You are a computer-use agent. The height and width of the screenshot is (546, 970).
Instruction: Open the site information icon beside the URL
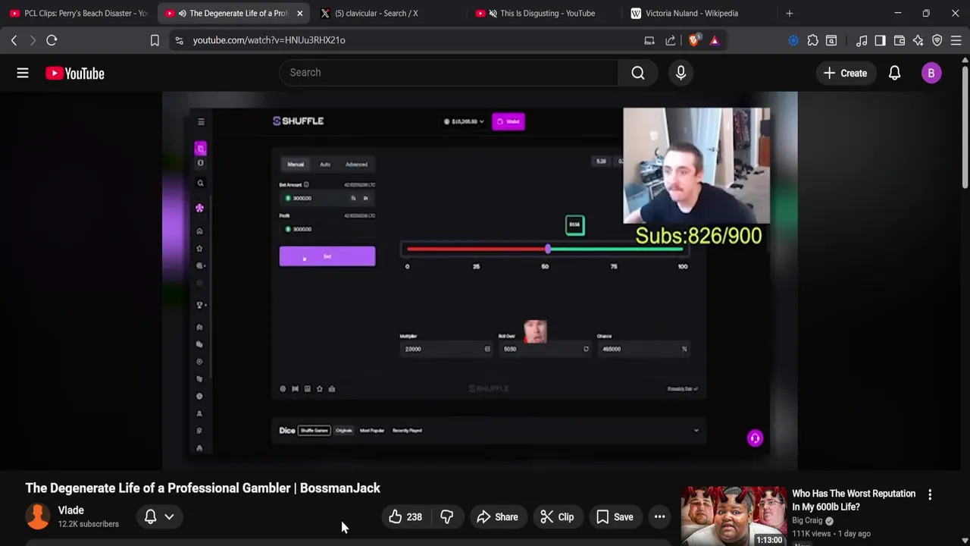[179, 40]
